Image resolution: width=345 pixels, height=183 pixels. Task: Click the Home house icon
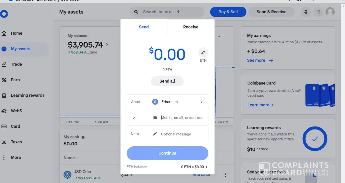pos(4,33)
